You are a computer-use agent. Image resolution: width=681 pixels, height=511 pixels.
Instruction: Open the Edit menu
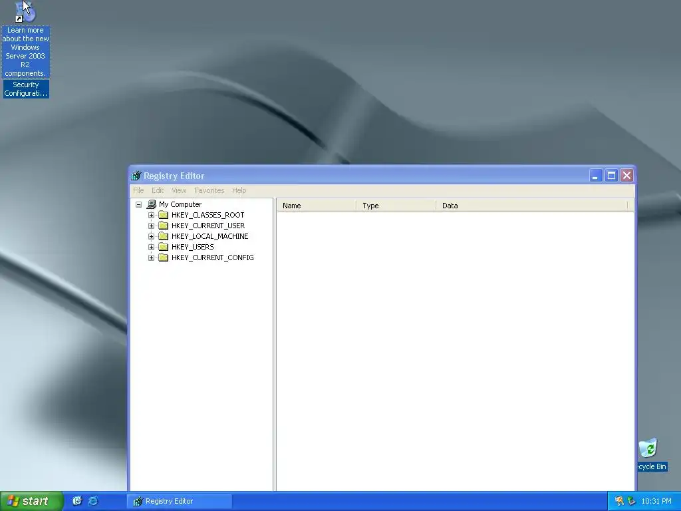pyautogui.click(x=158, y=190)
